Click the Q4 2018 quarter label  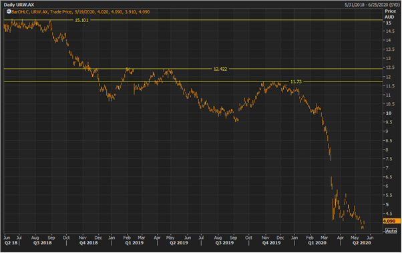88,243
